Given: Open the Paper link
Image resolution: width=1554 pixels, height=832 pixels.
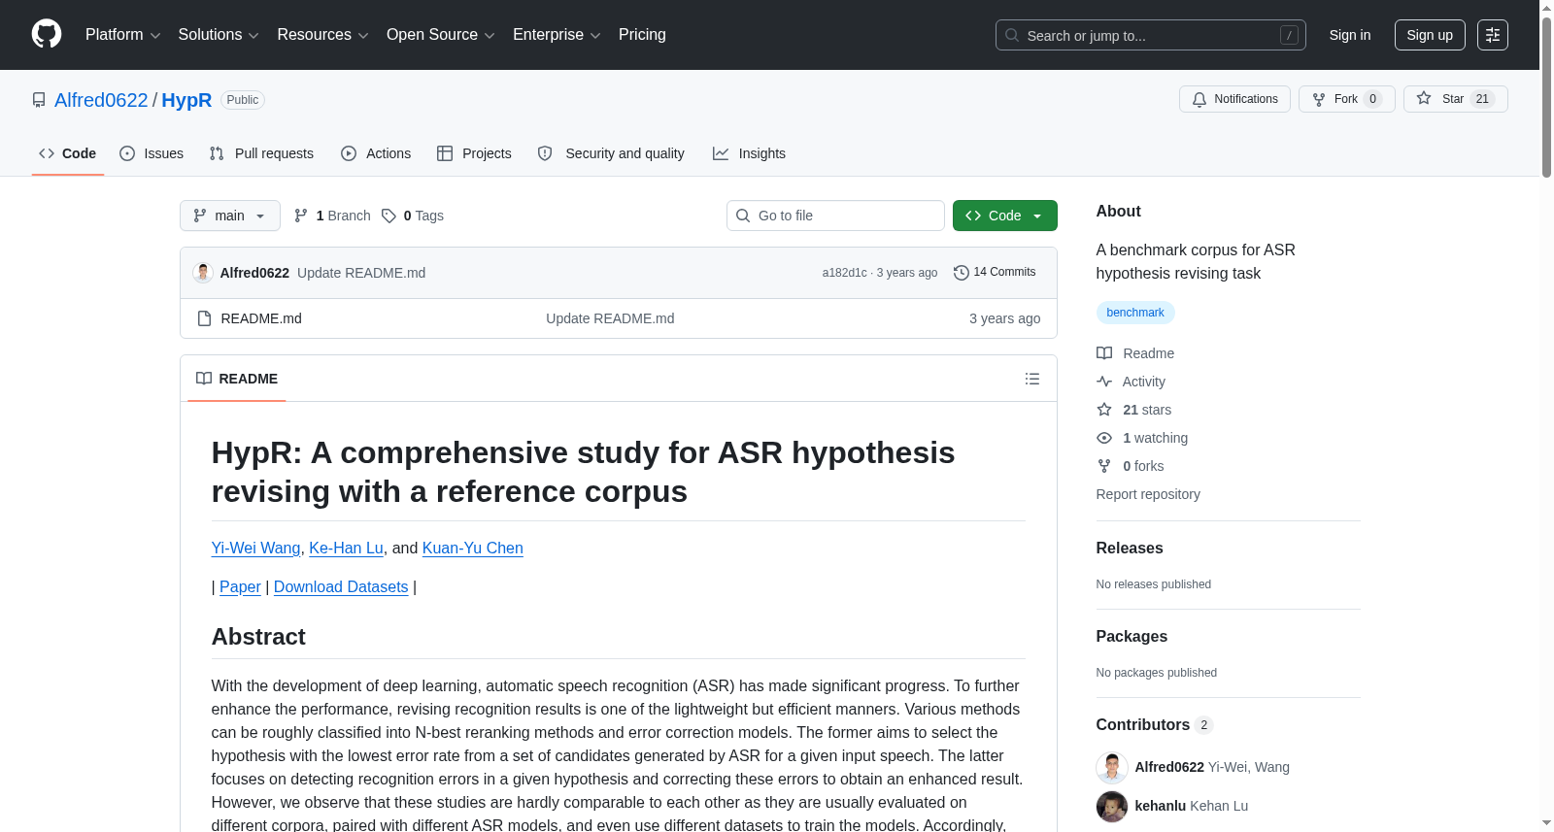Looking at the screenshot, I should (240, 587).
